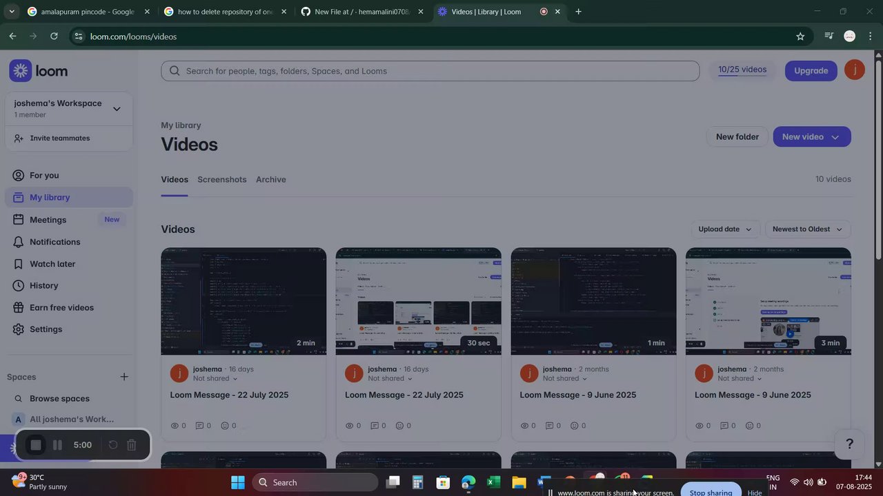Expand Not shared on 30 sec video
The width and height of the screenshot is (883, 496).
click(390, 378)
